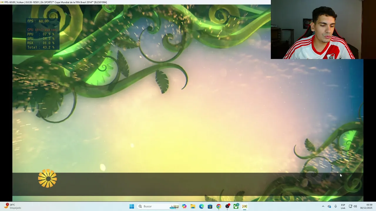The width and height of the screenshot is (376, 211).
Task: Click the 'PPU : 07.9 %' overlay line
Action: coord(41,34)
